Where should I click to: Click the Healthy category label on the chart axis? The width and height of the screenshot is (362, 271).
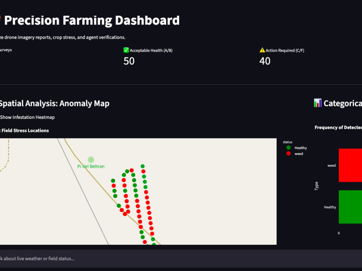tap(330, 207)
